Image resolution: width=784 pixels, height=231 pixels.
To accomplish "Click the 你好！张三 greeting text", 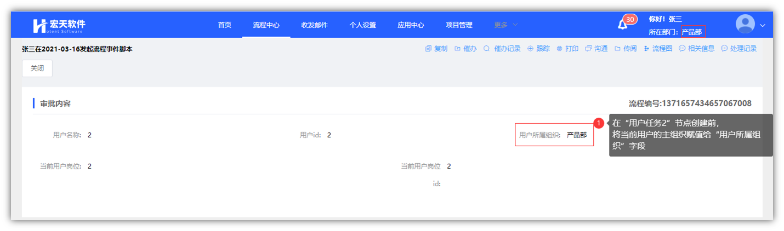I will [x=666, y=19].
